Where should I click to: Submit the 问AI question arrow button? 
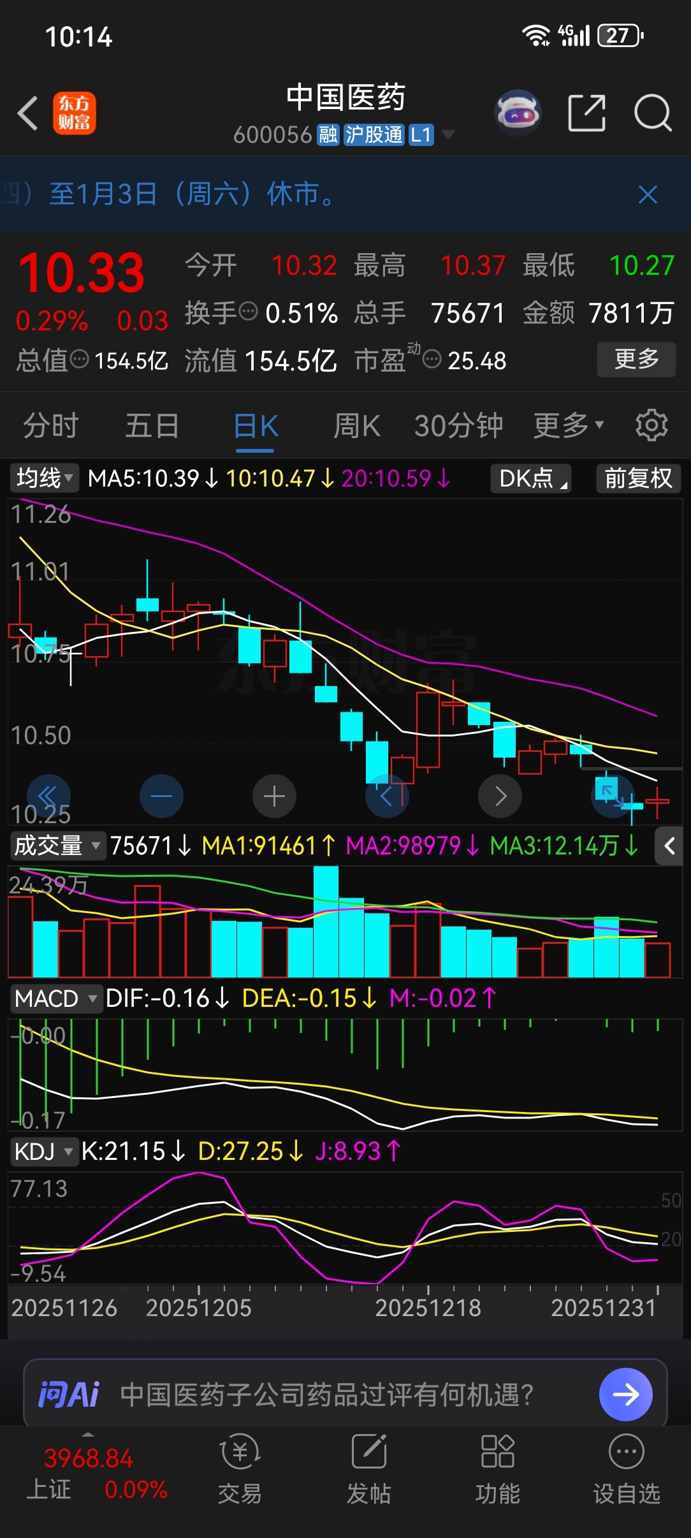(626, 1395)
